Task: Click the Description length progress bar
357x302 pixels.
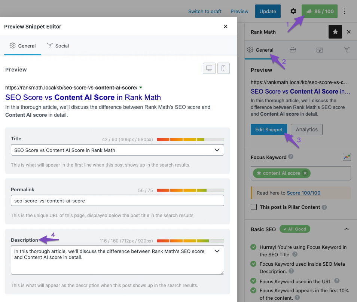Action: [190, 241]
